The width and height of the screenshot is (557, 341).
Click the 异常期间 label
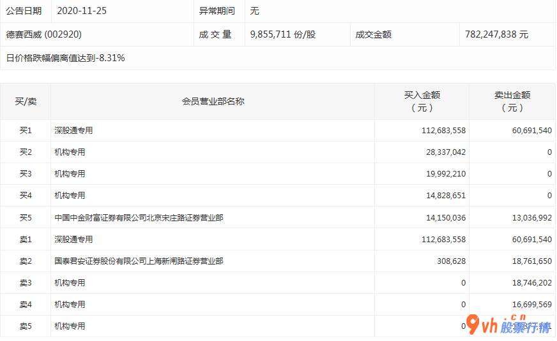[x=217, y=11]
